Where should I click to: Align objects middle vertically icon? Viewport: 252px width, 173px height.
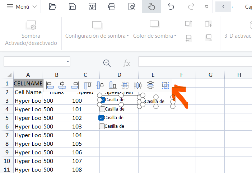point(100,85)
